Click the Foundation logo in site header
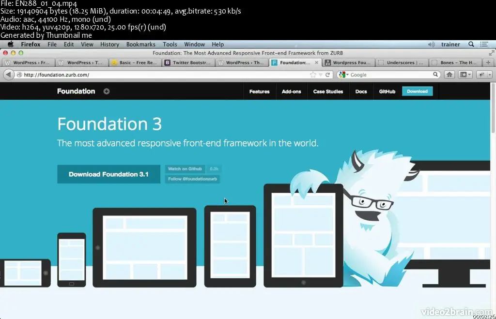The image size is (496, 319). 76,91
